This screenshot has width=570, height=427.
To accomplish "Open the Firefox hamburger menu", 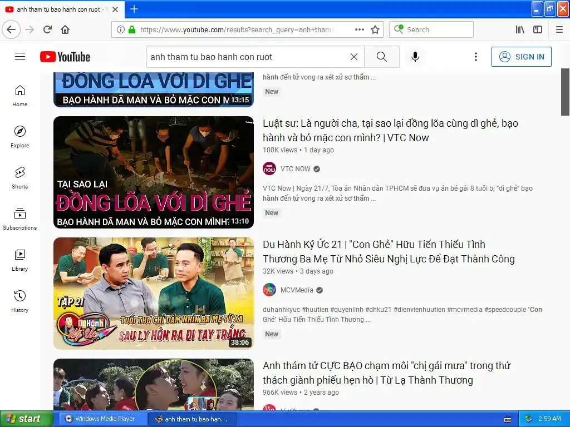I will click(559, 29).
